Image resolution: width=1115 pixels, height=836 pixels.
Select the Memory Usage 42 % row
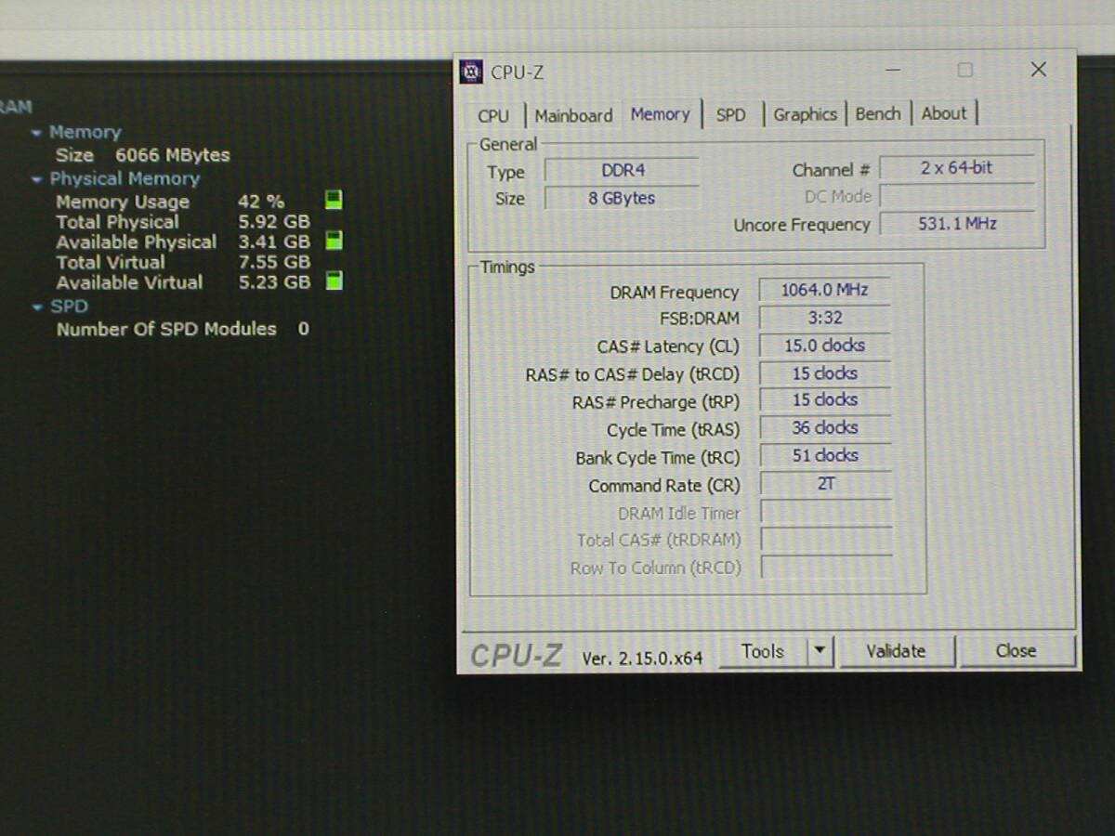(x=170, y=202)
